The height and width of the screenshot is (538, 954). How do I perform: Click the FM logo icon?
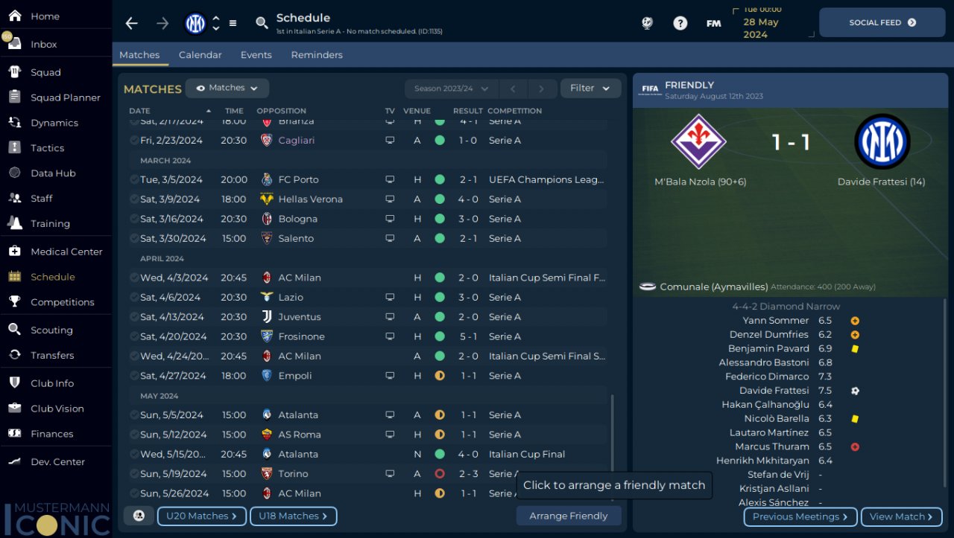click(x=713, y=23)
